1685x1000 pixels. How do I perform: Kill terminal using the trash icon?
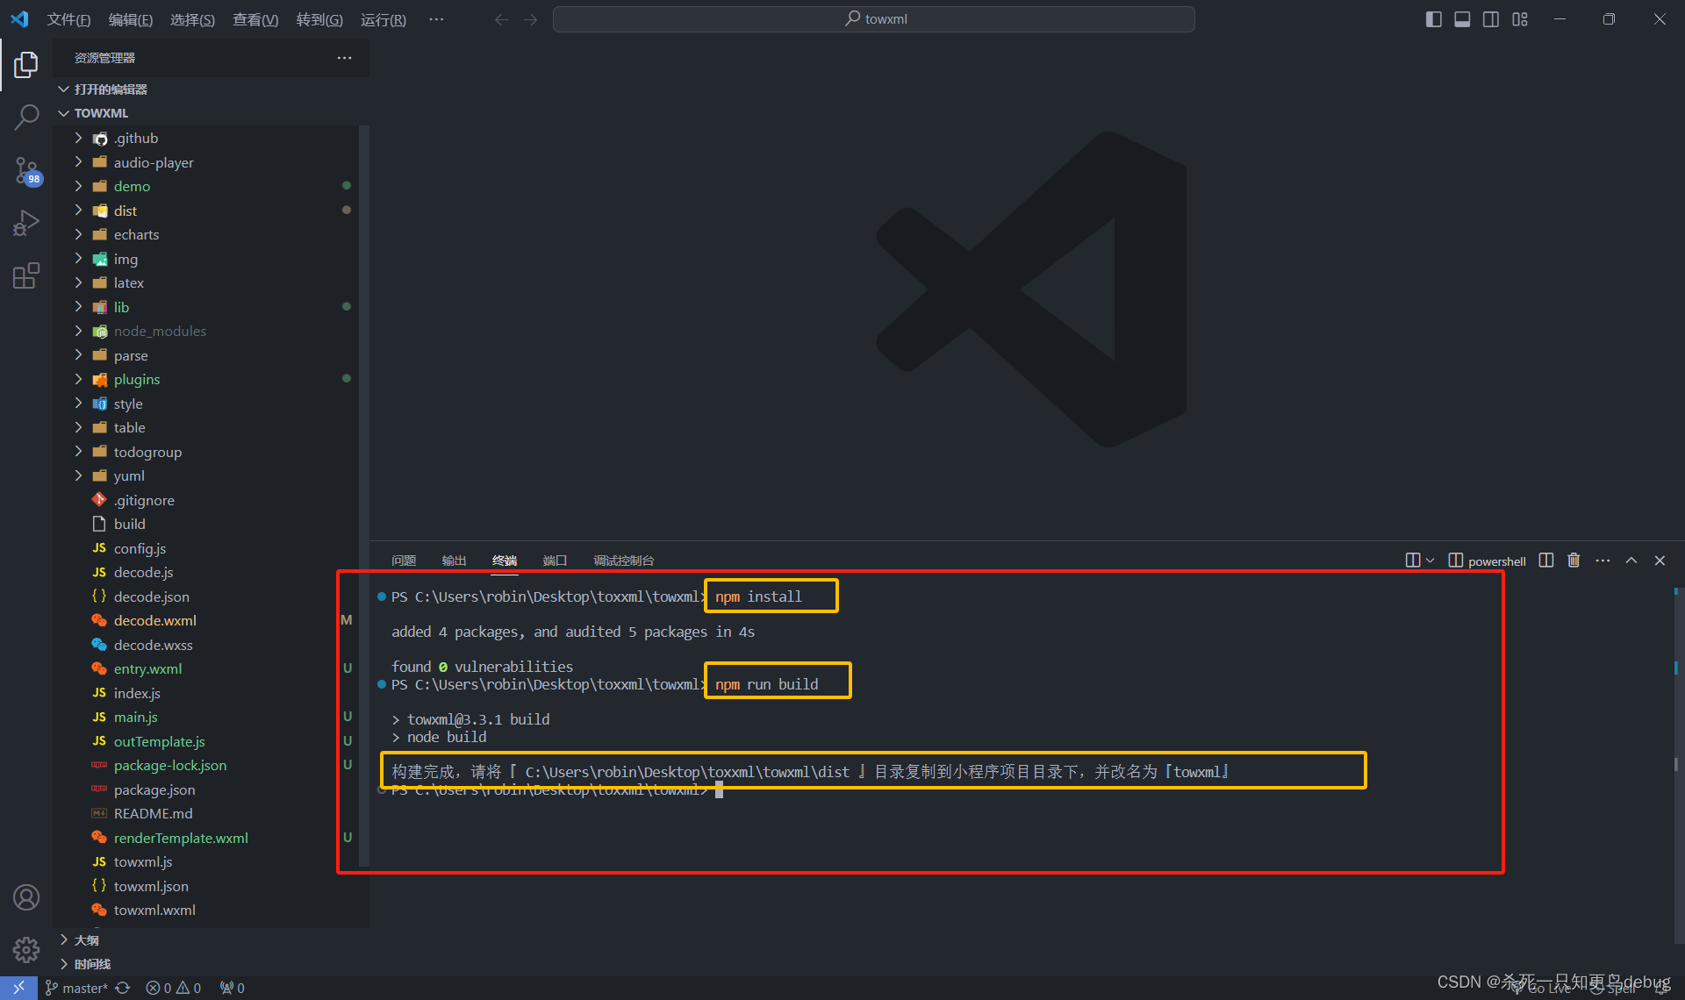[x=1574, y=561]
